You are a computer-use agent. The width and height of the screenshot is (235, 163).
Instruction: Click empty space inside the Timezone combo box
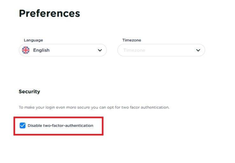pos(170,50)
